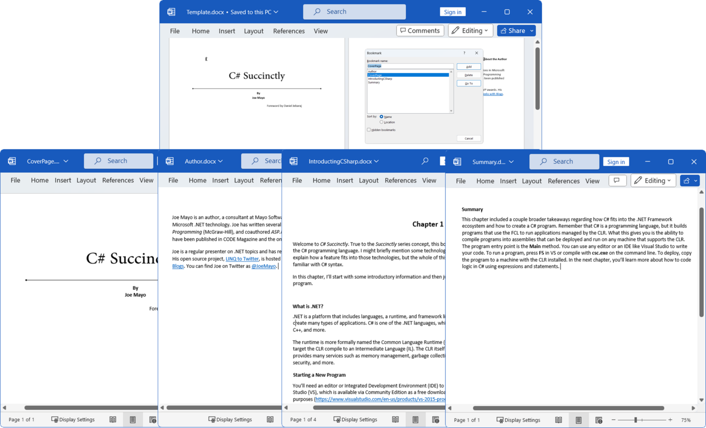The width and height of the screenshot is (706, 428).
Task: Click Go To in the Bookmark dialog
Action: (468, 83)
